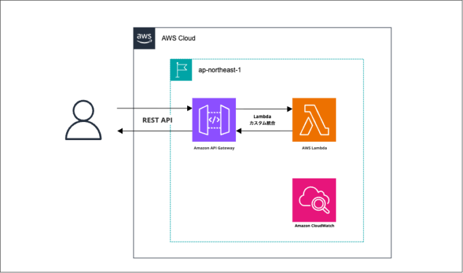Select the orange Lambda icon

coord(314,120)
